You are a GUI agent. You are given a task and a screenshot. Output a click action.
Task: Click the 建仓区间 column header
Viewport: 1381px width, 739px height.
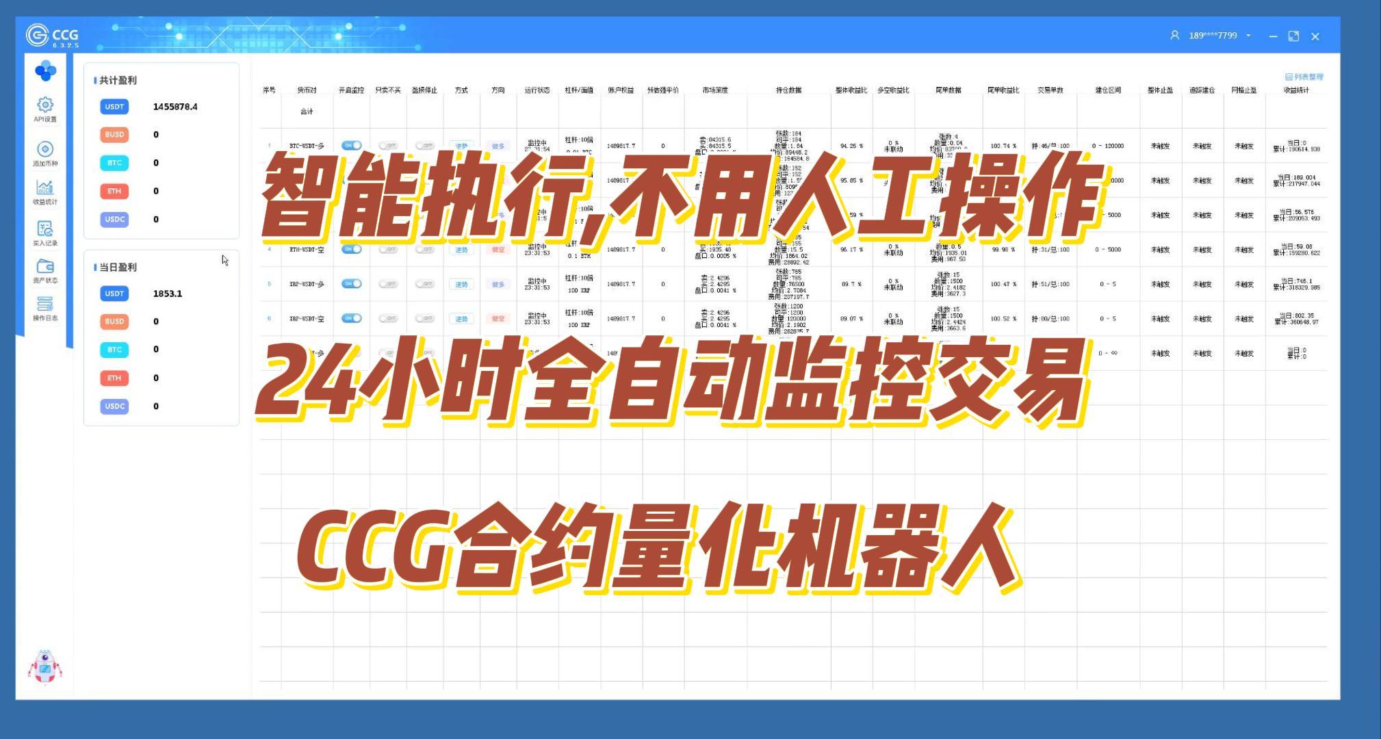tap(1108, 90)
